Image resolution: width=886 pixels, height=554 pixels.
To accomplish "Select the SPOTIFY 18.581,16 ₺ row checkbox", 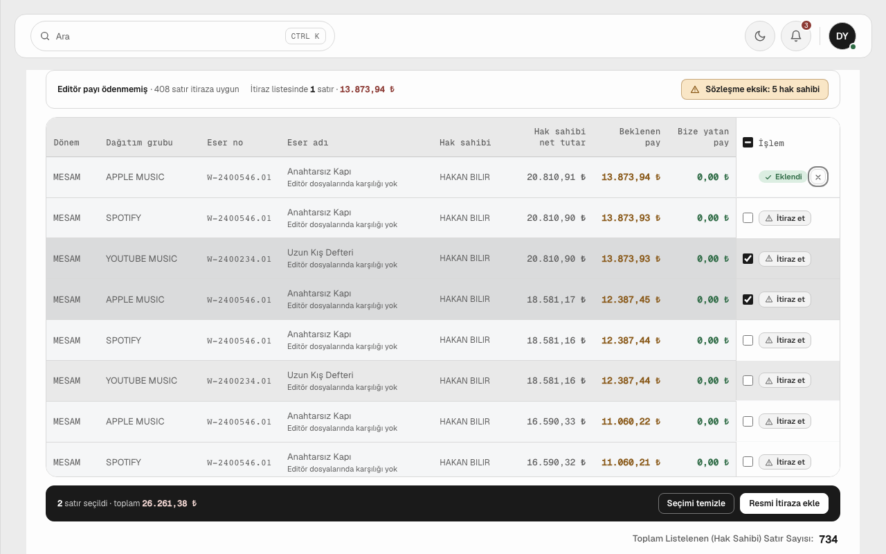I will point(748,341).
